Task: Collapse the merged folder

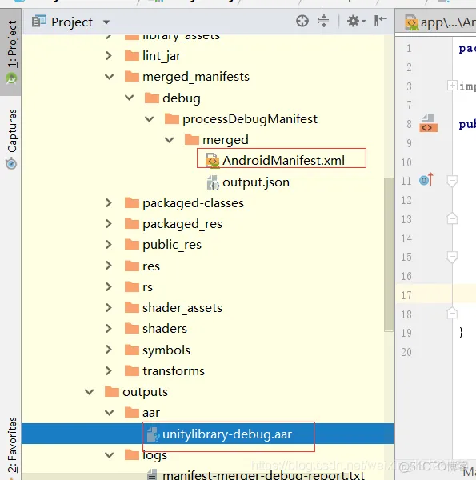Action: (170, 140)
